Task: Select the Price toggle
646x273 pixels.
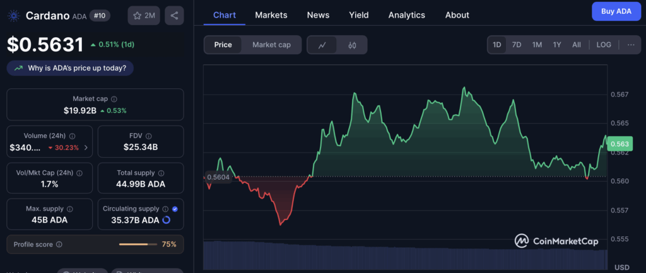Action: [223, 45]
